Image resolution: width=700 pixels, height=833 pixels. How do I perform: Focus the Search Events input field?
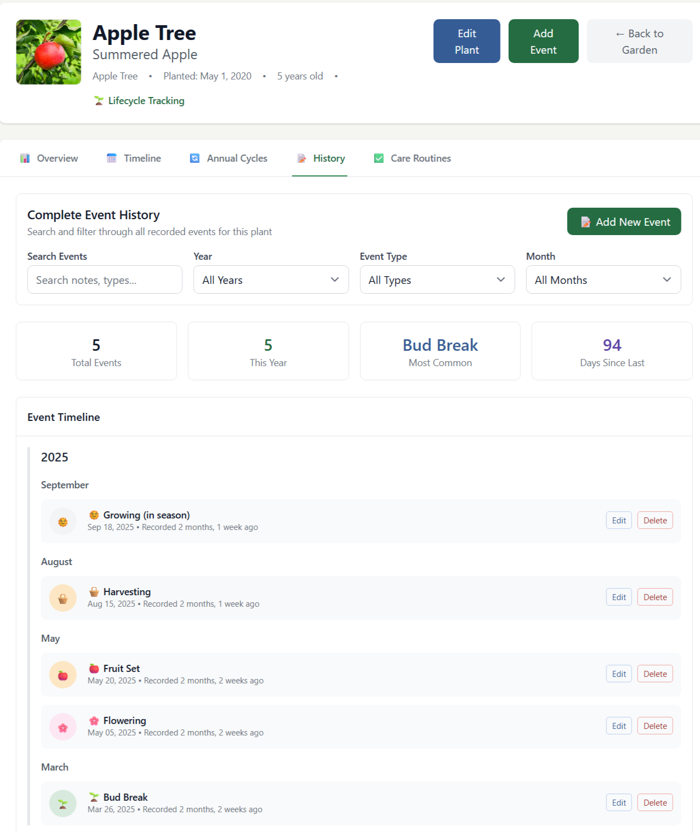point(105,279)
